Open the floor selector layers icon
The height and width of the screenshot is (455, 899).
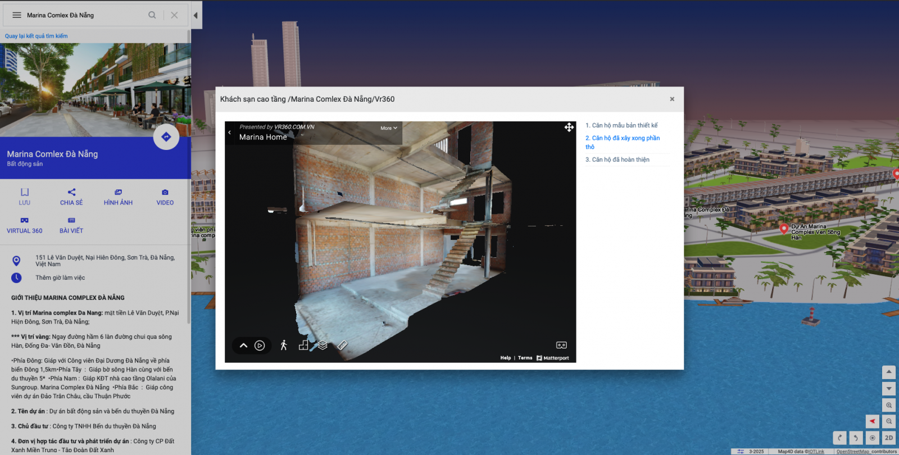(323, 345)
